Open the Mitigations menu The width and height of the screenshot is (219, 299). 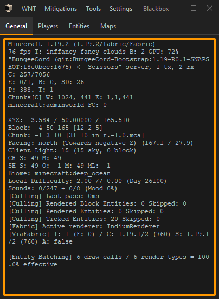pyautogui.click(x=61, y=9)
